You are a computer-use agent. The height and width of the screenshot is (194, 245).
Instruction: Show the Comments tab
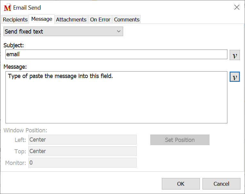pyautogui.click(x=127, y=19)
